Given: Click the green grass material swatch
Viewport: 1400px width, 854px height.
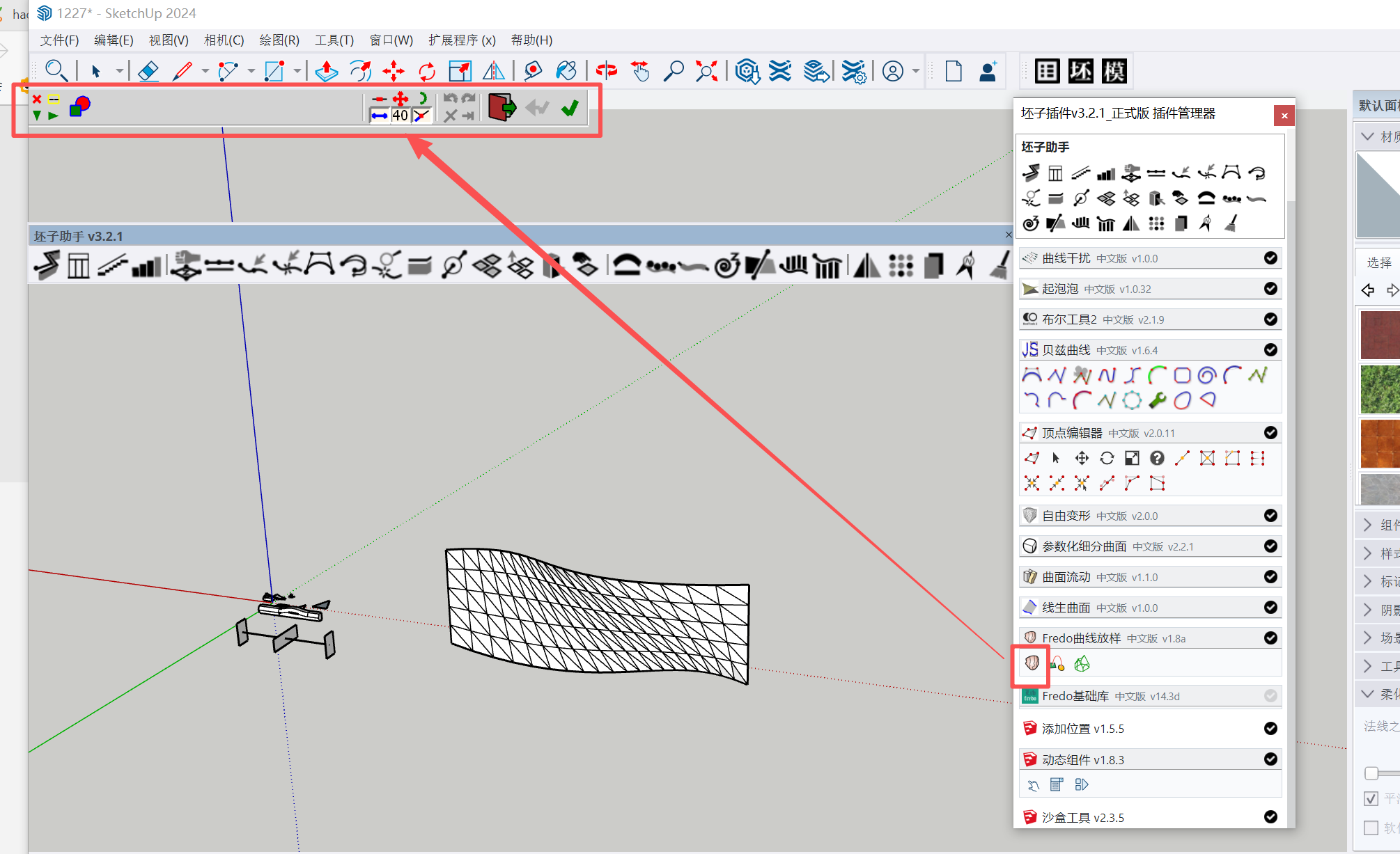Looking at the screenshot, I should tap(1380, 390).
